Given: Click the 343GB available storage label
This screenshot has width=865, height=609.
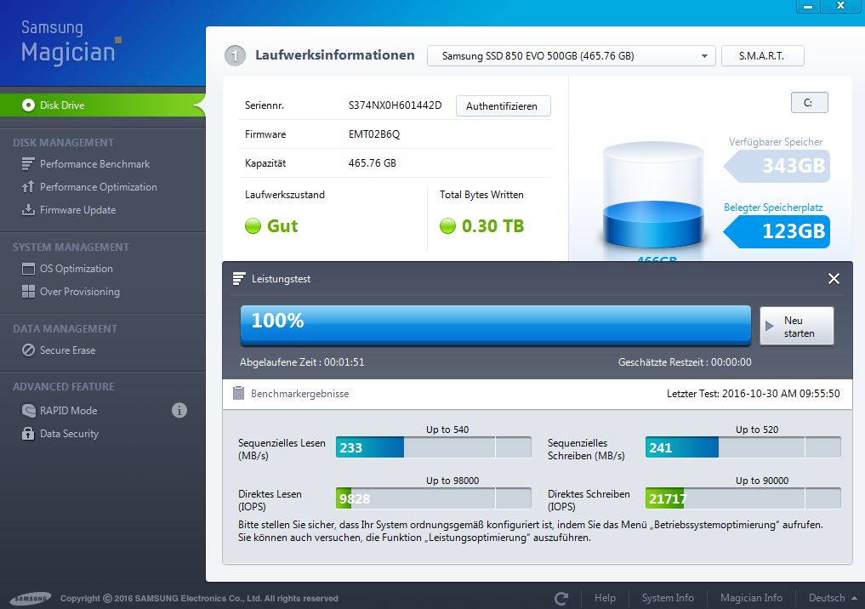Looking at the screenshot, I should tap(777, 166).
